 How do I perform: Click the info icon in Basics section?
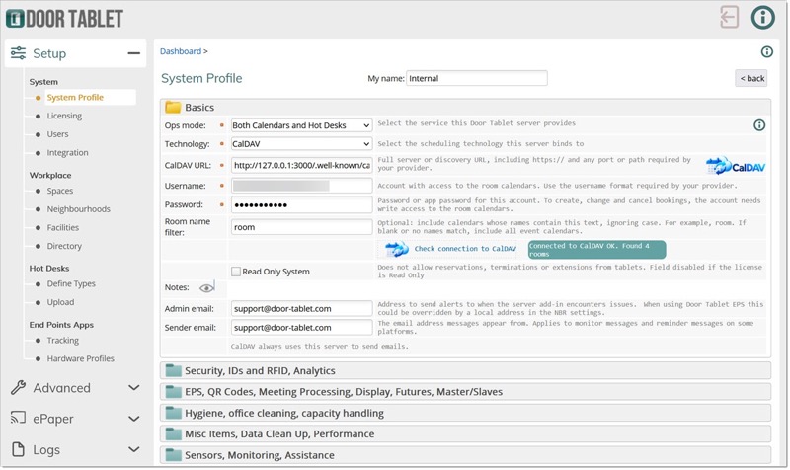pyautogui.click(x=759, y=125)
